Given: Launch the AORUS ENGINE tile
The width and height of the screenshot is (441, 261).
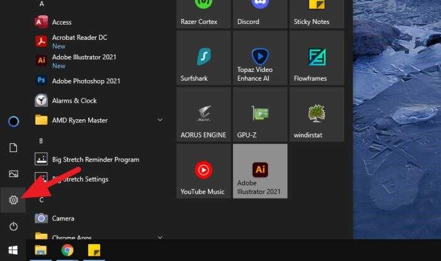Looking at the screenshot, I should coord(203,115).
